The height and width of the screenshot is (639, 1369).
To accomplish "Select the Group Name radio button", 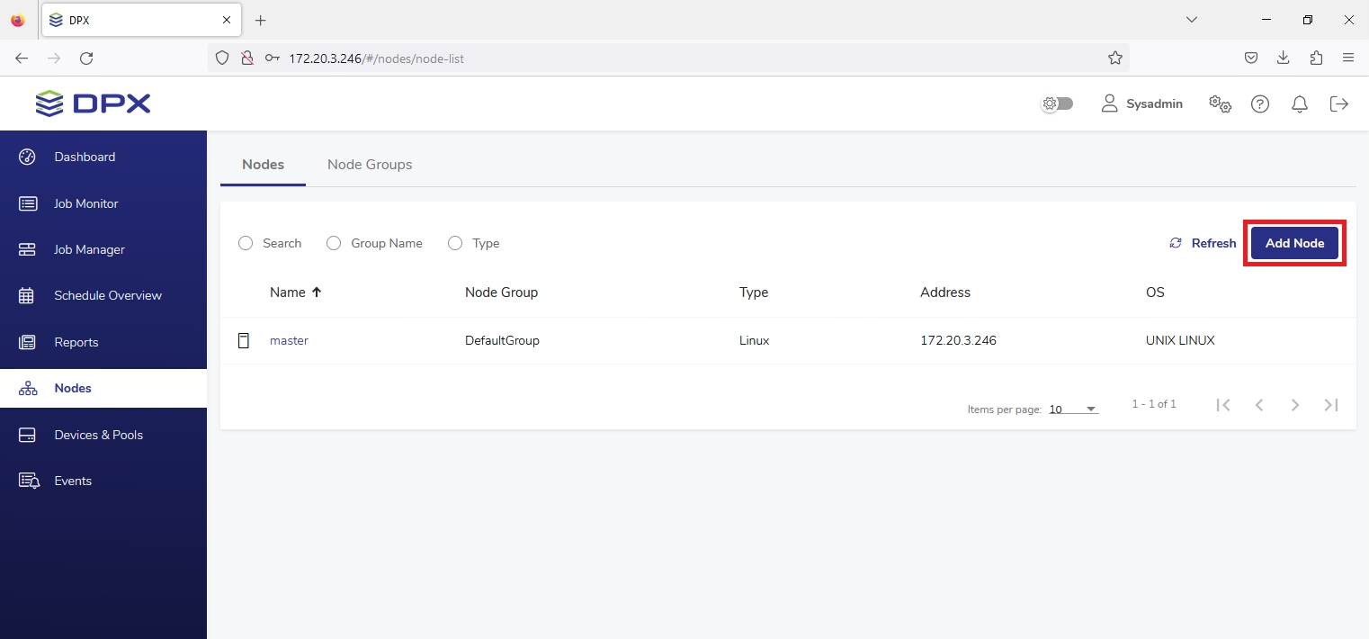I will click(334, 243).
